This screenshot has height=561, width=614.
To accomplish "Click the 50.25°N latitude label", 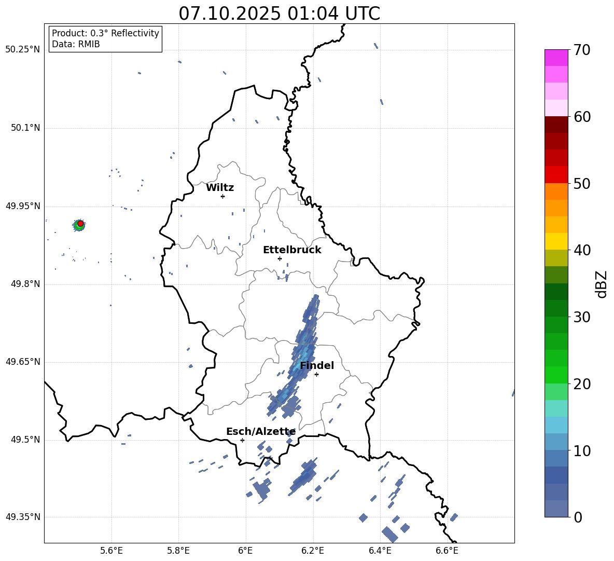I will point(23,50).
